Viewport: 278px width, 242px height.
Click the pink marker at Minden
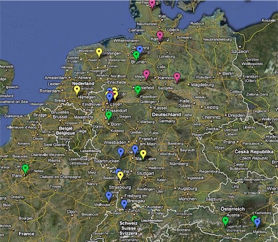click(146, 75)
